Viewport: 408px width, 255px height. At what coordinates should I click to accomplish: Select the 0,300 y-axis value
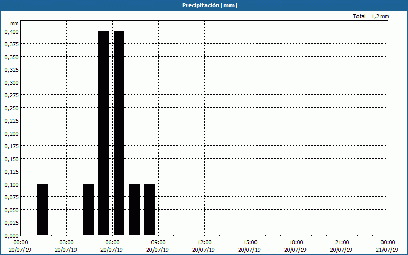[11, 82]
